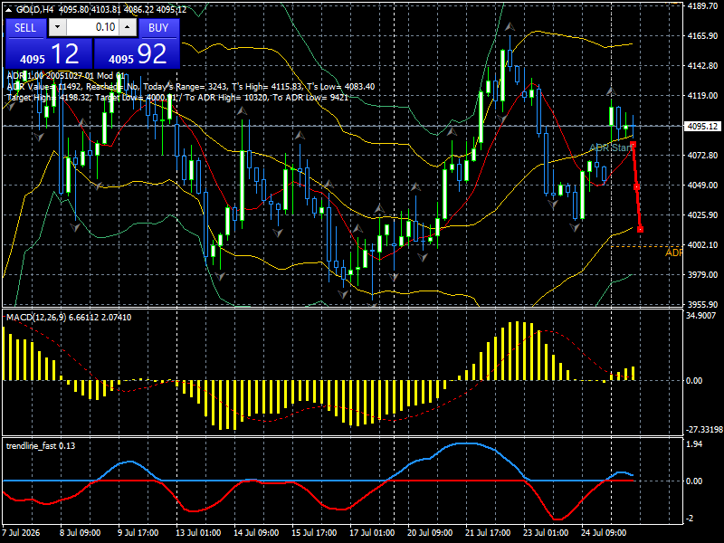This screenshot has width=724, height=543.
Task: Select the GOLD,H4 chart title text
Action: pyautogui.click(x=34, y=10)
